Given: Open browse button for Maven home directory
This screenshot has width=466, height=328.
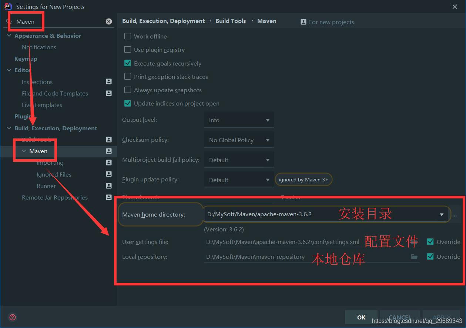Looking at the screenshot, I should [x=455, y=215].
